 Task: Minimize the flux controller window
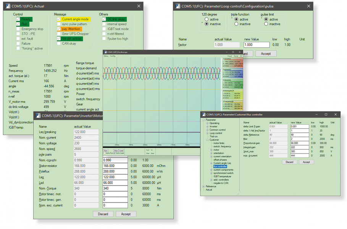pyautogui.click(x=317, y=114)
